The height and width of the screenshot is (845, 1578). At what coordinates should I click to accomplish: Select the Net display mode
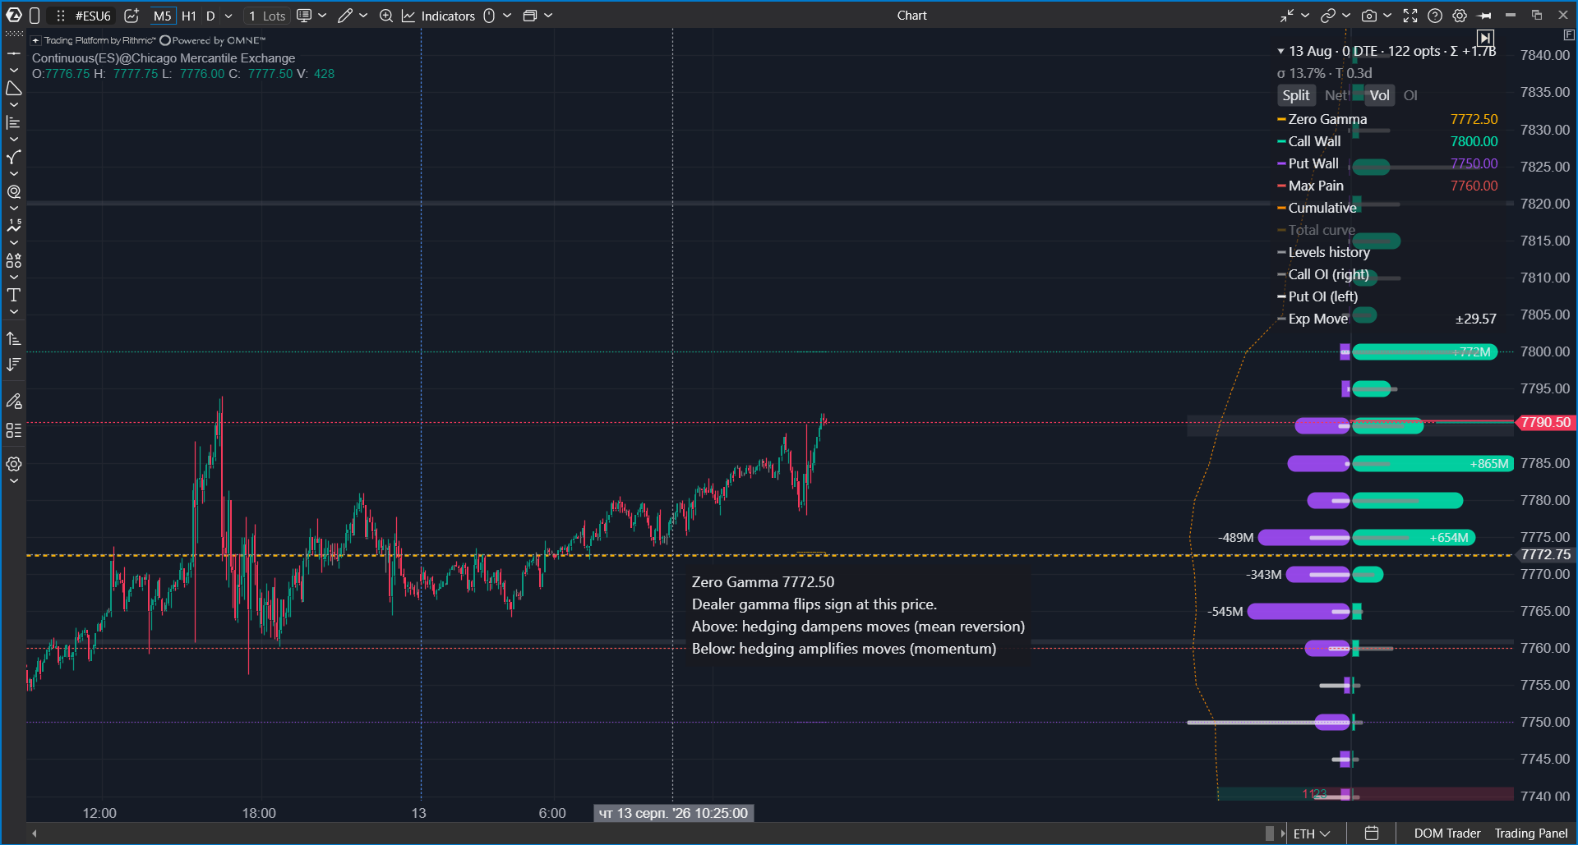[x=1336, y=95]
